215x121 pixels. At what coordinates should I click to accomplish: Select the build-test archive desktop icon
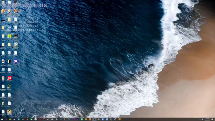pyautogui.click(x=3, y=103)
